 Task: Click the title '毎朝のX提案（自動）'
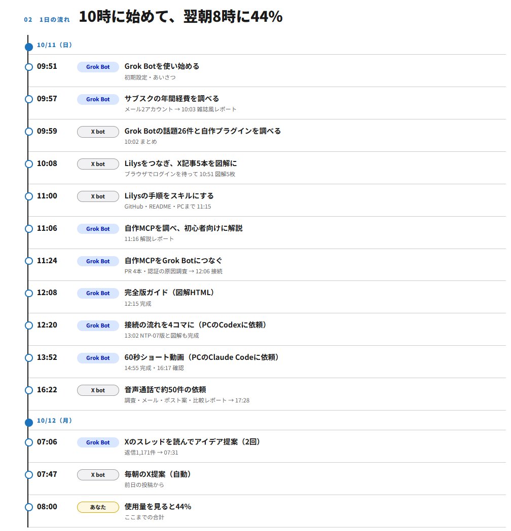coord(158,474)
